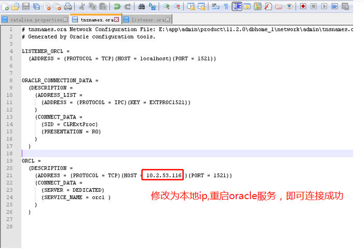
Task: Run macro multiple times icon
Action: click(x=334, y=7)
